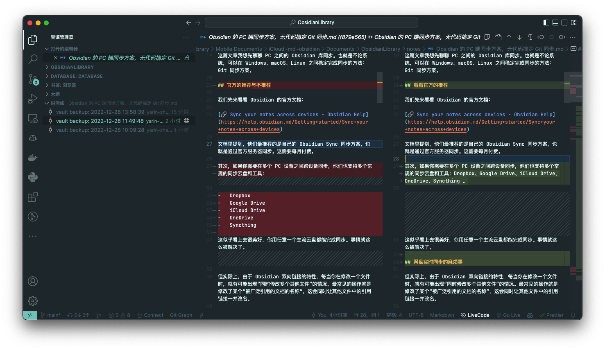Select vault backup 2022-12-28 10:09:28 entry

[x=119, y=130]
